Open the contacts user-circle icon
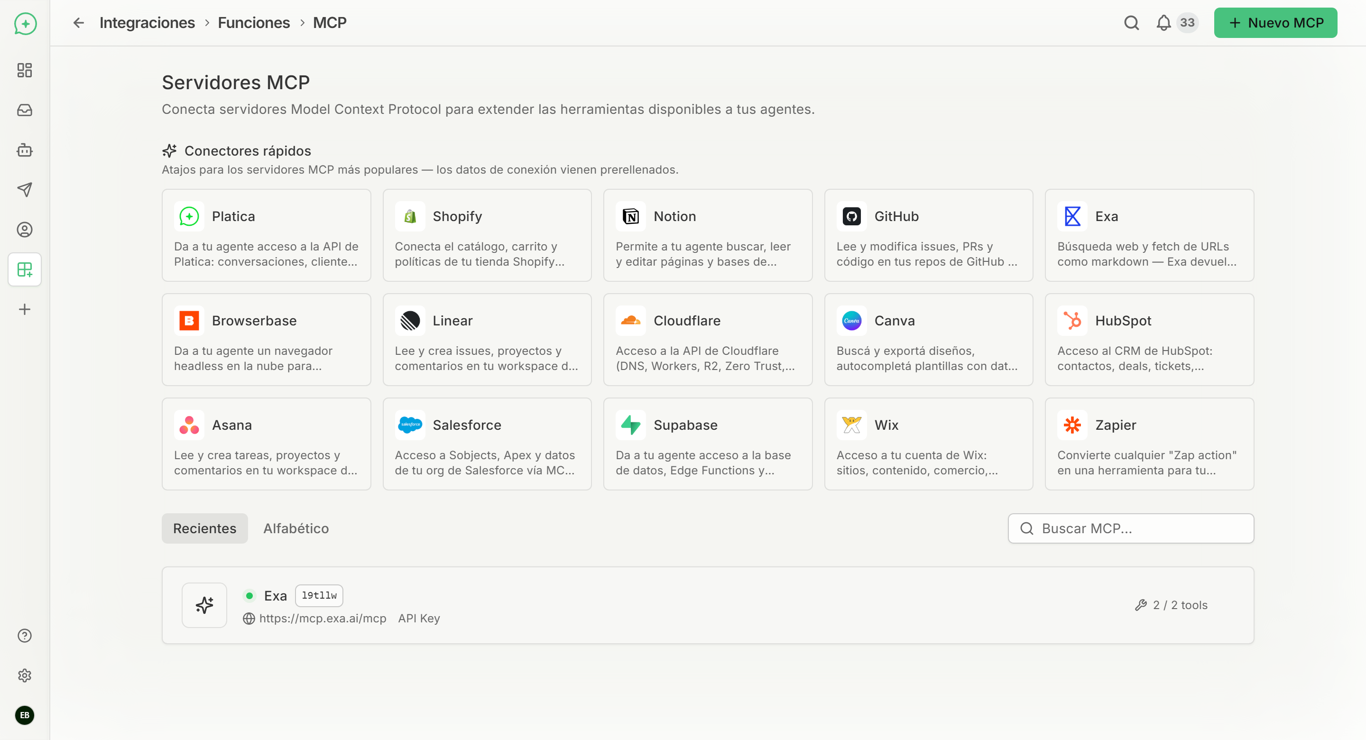 pyautogui.click(x=24, y=230)
